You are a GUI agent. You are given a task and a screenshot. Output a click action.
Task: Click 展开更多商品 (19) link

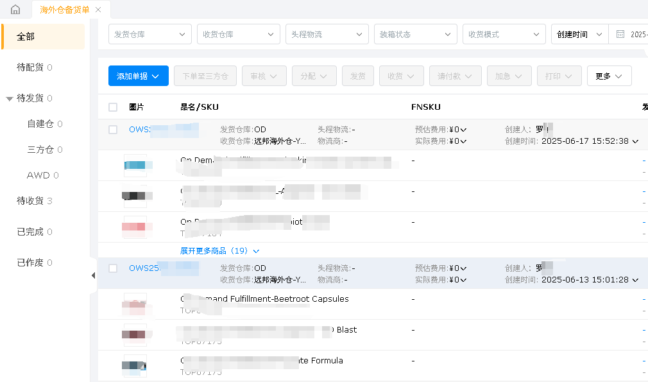tap(219, 250)
